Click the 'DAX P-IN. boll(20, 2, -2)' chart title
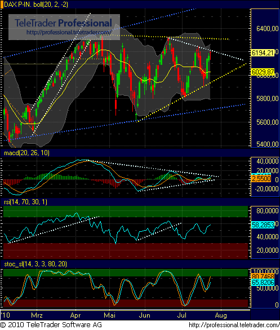Screen dimensions: 280x330 (35, 5)
